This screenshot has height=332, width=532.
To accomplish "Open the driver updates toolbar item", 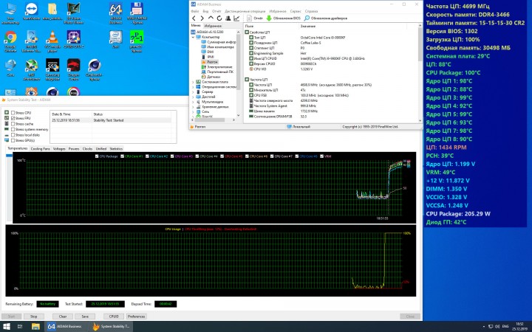I will 326,18.
